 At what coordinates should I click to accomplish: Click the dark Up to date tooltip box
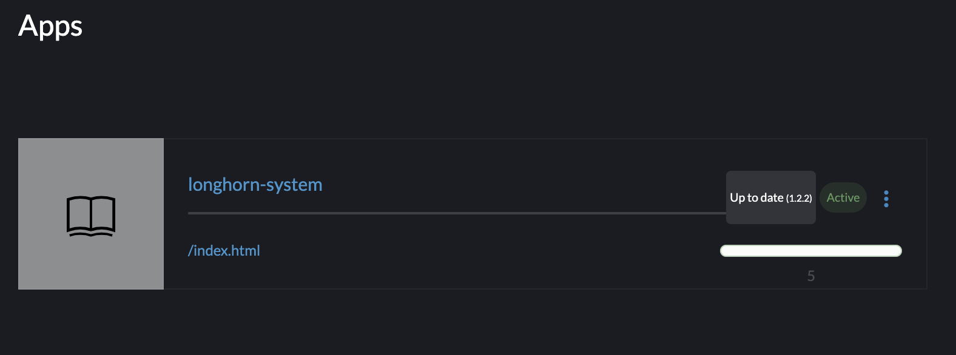pos(771,197)
